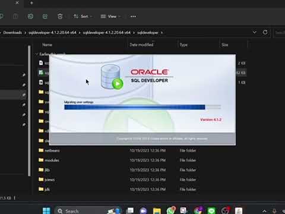Select the jviews folder name

(50, 180)
